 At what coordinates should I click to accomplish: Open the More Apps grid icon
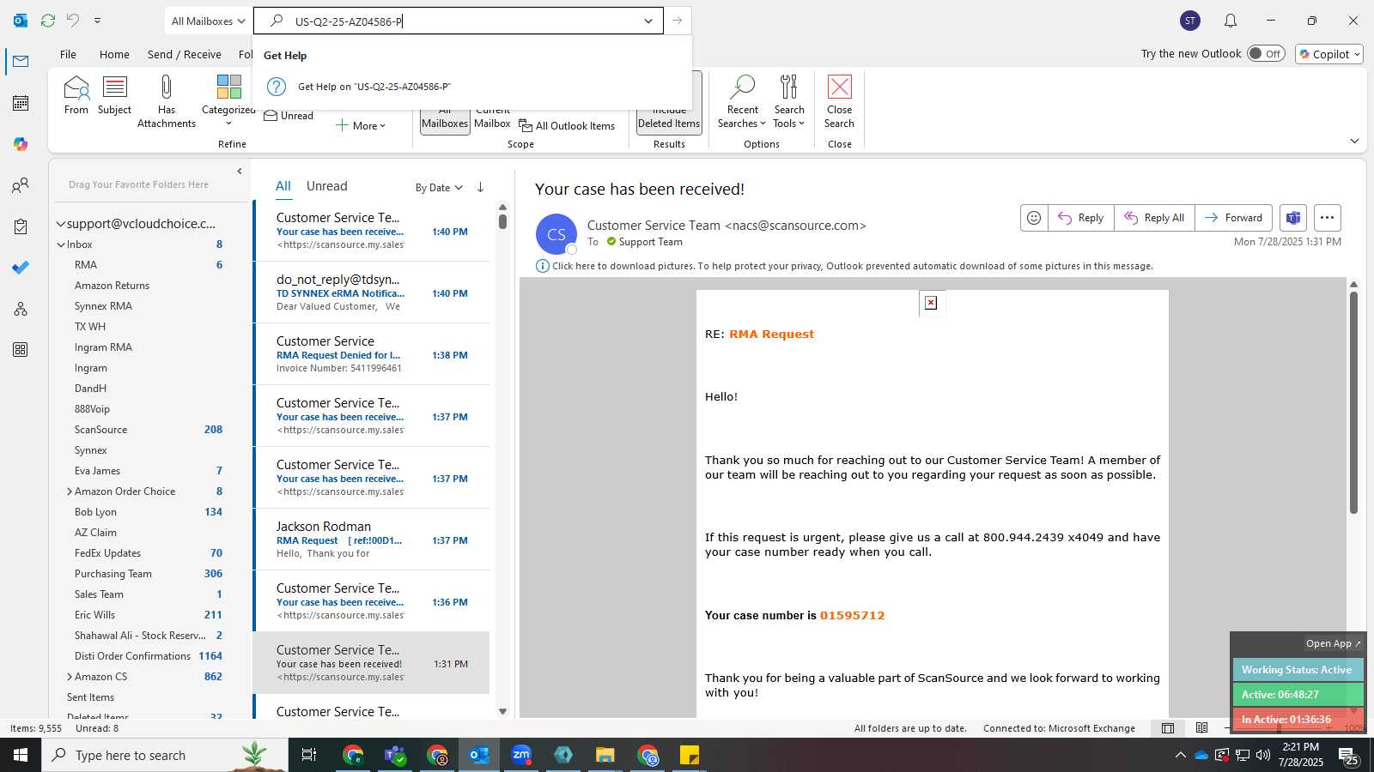tap(21, 350)
